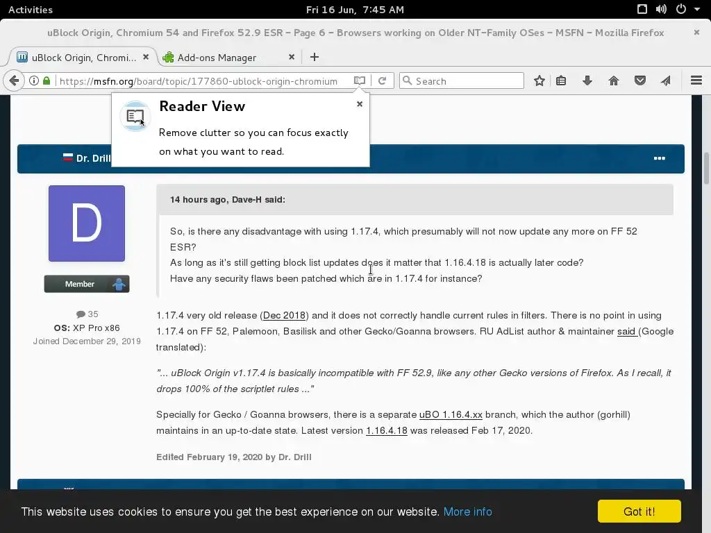The width and height of the screenshot is (711, 533).
Task: Toggle Reader View icon in address bar
Action: pyautogui.click(x=360, y=81)
